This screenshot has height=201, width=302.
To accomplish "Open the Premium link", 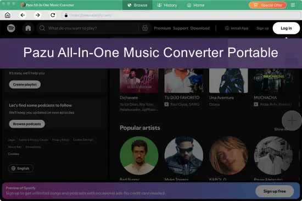I will (163, 28).
